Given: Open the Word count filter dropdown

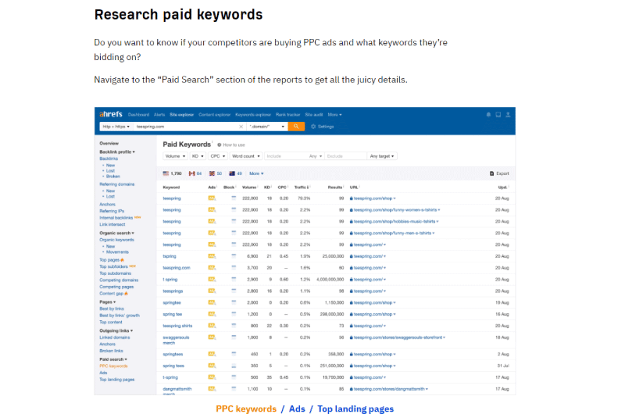Looking at the screenshot, I should (x=246, y=156).
